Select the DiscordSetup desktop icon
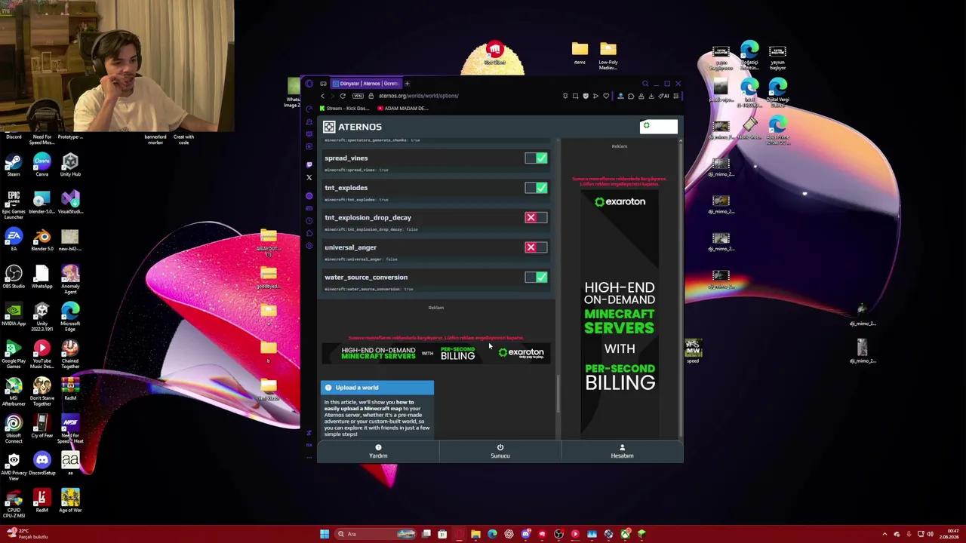Viewport: 966px width, 543px height. (42, 463)
